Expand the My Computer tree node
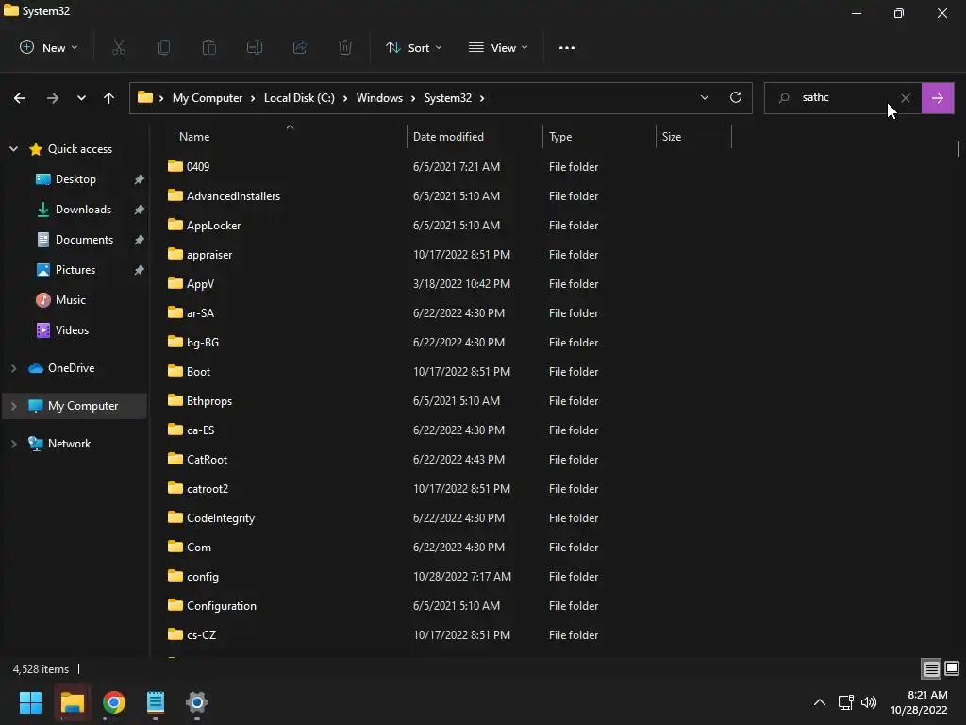Image resolution: width=966 pixels, height=725 pixels. pos(13,406)
